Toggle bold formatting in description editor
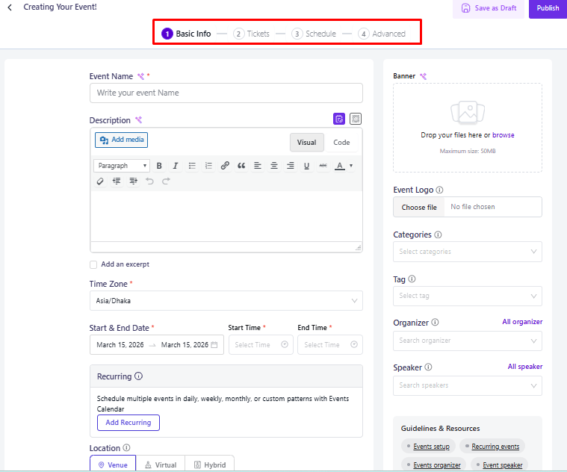The height and width of the screenshot is (472, 567). 159,166
